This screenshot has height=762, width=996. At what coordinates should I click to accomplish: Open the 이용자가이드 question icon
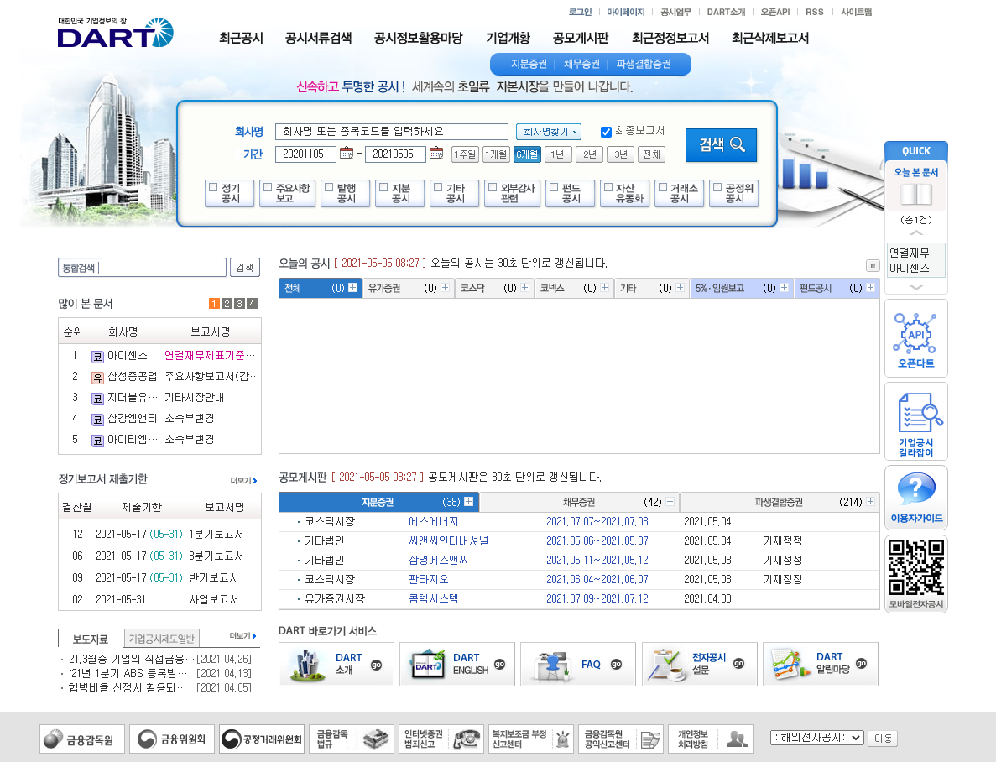tap(915, 498)
